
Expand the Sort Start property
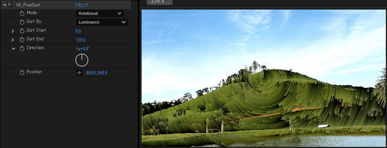pyautogui.click(x=13, y=31)
